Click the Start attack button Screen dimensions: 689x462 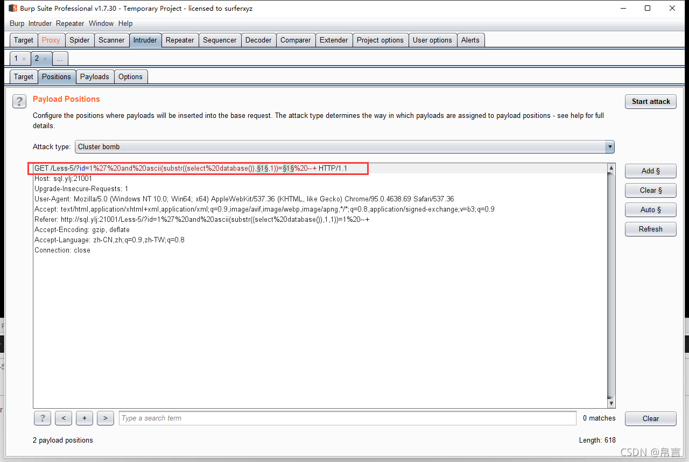[651, 101]
